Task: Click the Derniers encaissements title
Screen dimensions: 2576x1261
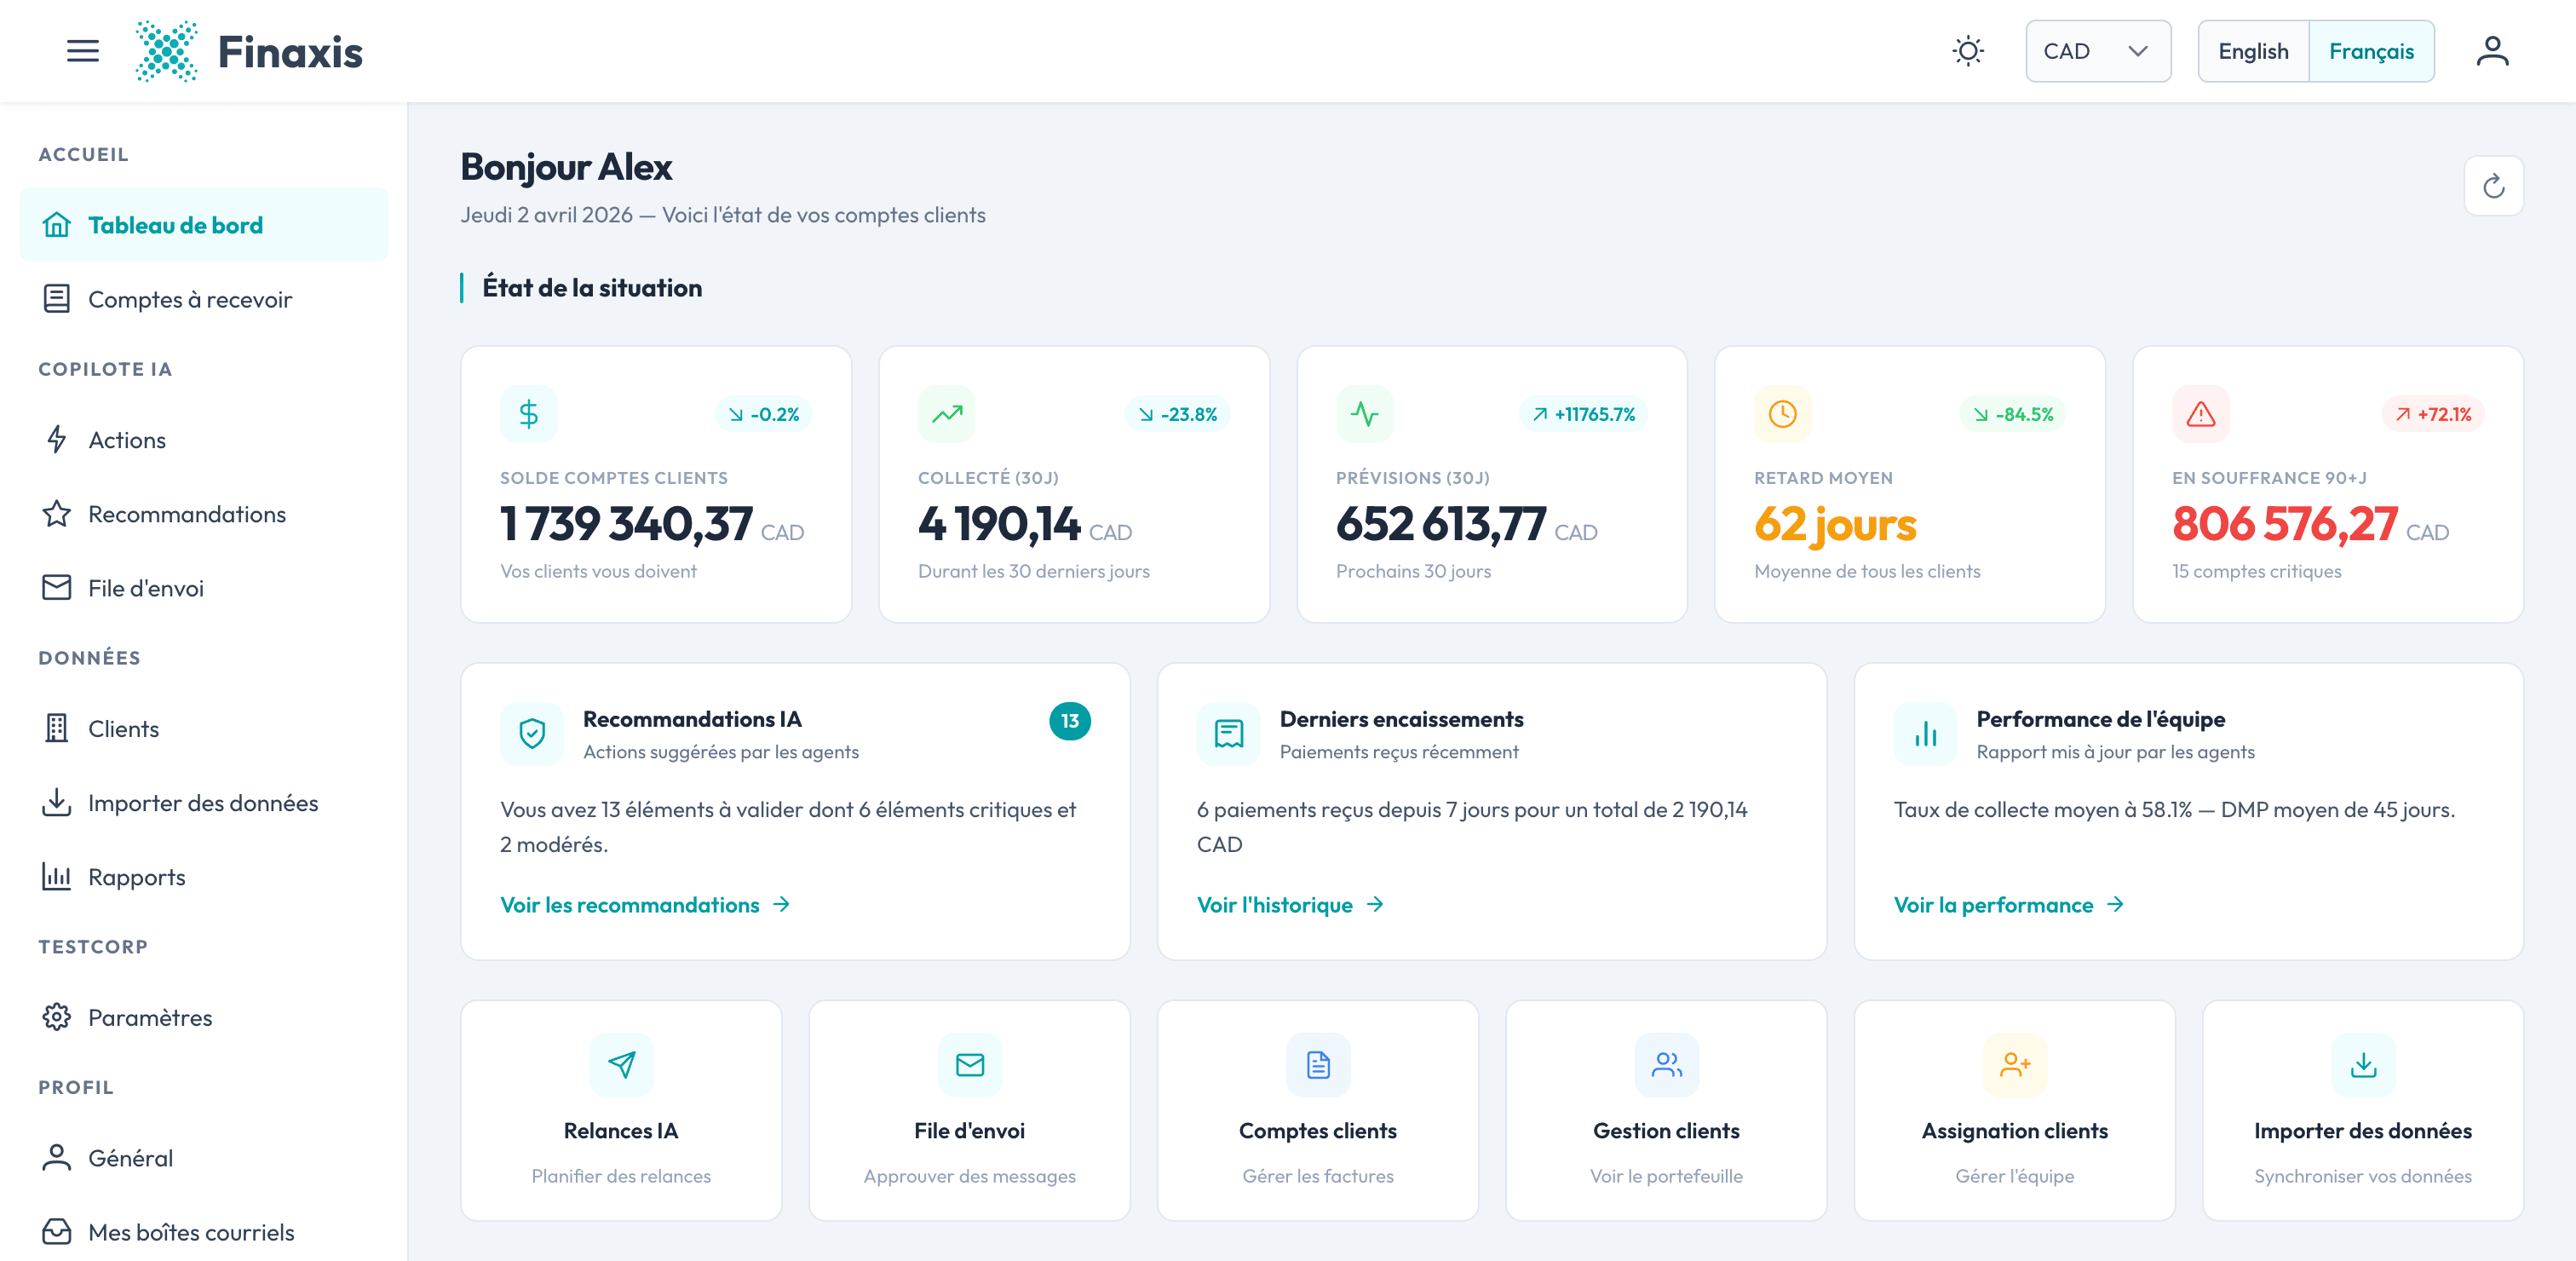Action: pyautogui.click(x=1401, y=719)
